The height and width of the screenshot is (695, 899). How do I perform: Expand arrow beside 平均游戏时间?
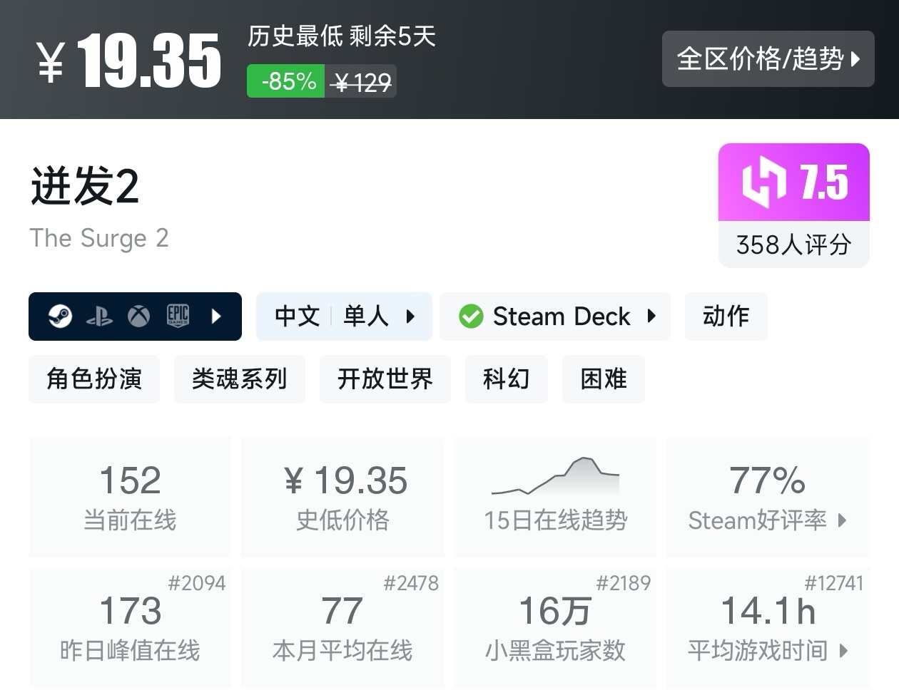tap(845, 650)
